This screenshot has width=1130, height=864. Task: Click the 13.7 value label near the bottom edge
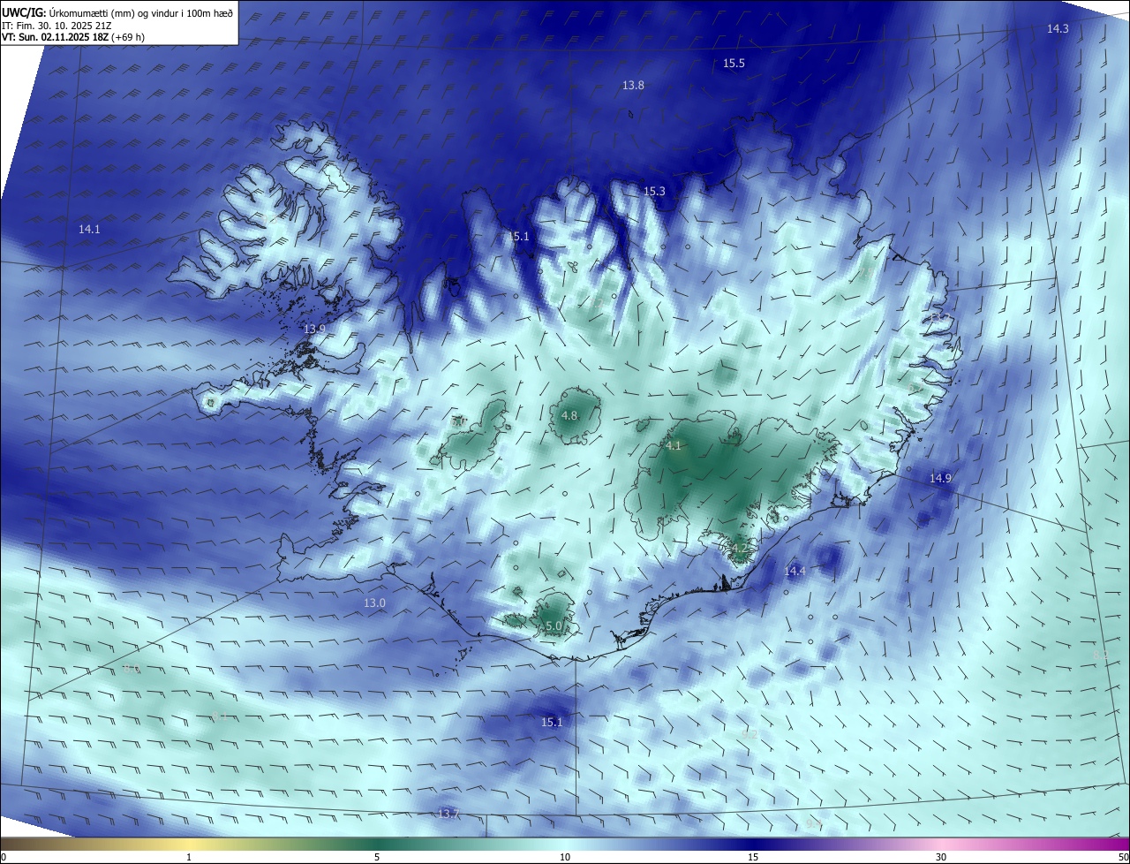(x=448, y=814)
